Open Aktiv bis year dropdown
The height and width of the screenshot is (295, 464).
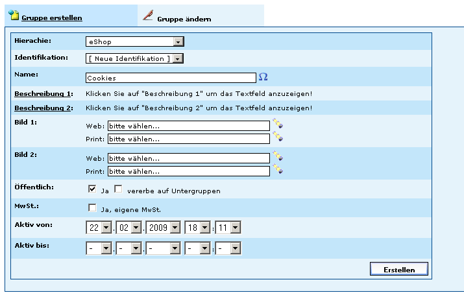click(x=163, y=248)
